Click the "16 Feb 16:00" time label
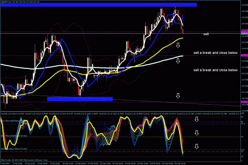The image size is (248, 165). pyautogui.click(x=106, y=163)
